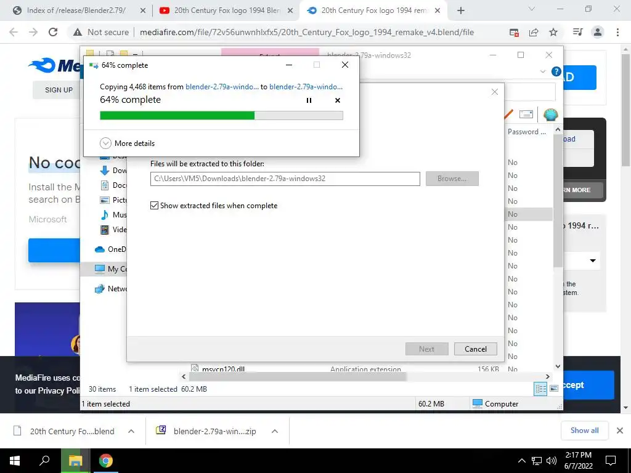This screenshot has height=473, width=631.
Task: Open the destination blender-2.79a-windo... folder link
Action: tap(306, 86)
